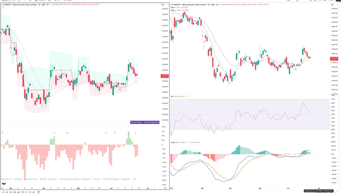Click the Feb label on right time axis
The height and width of the screenshot is (194, 341).
click(x=172, y=188)
